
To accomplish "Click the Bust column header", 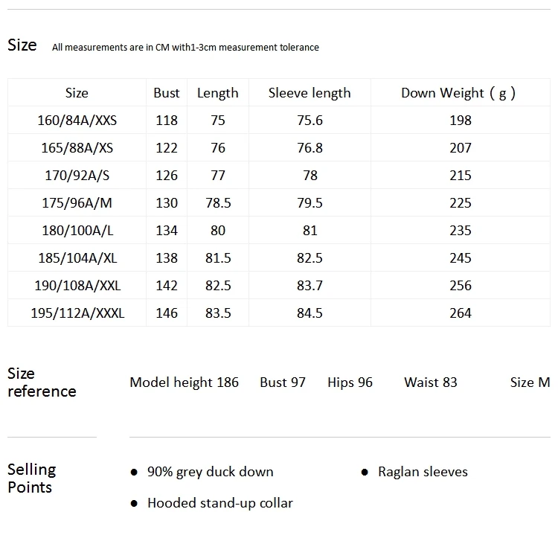I will (166, 93).
